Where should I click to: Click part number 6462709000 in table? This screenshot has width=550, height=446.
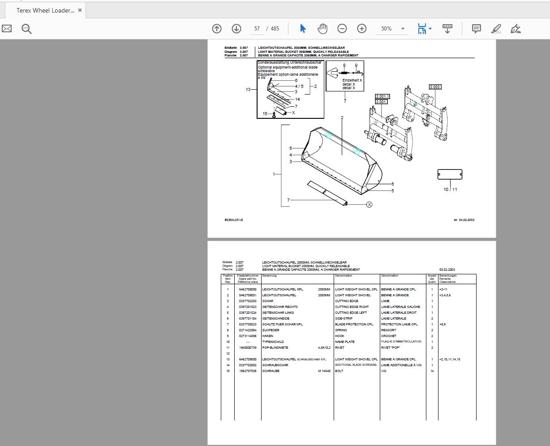248,359
